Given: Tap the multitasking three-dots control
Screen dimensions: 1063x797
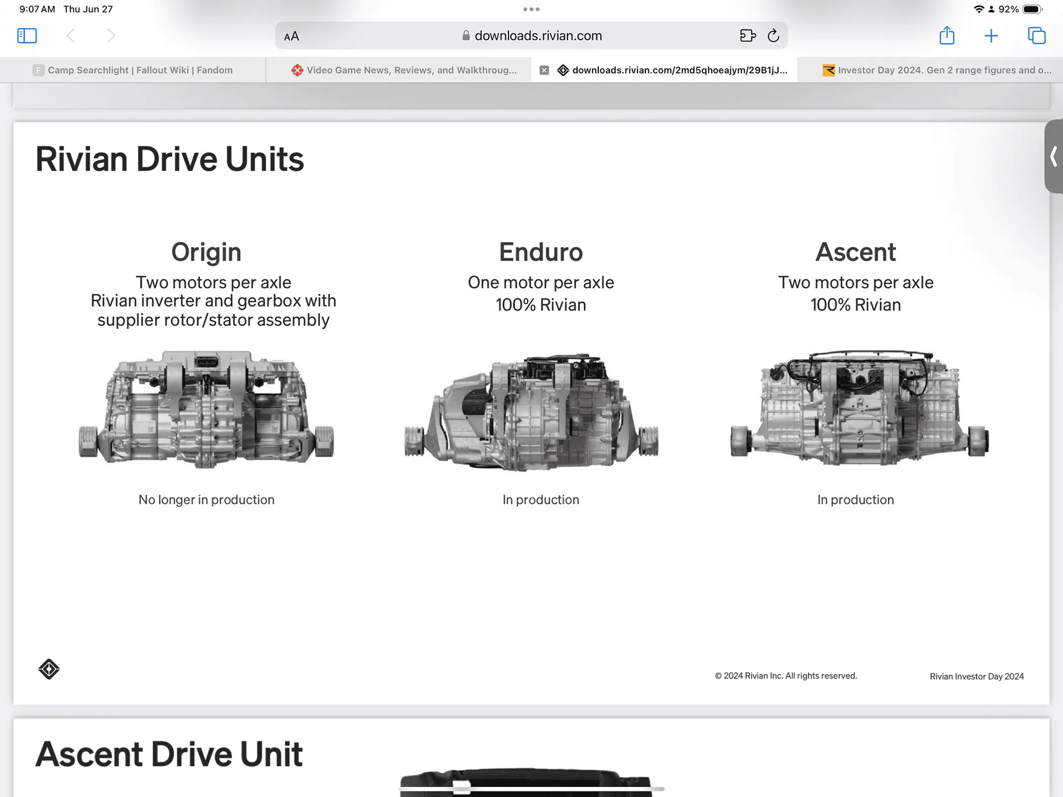Looking at the screenshot, I should tap(531, 9).
